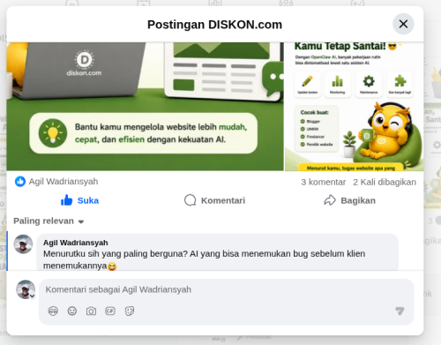Open the sticker picker icon
The image size is (441, 345).
(130, 311)
